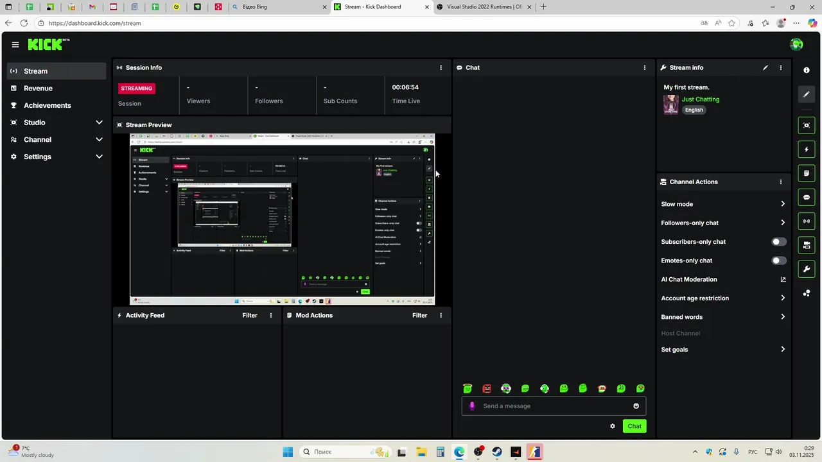Screen dimensions: 822x462
Task: Open the hamburger menu next to Kick logo
Action: point(15,44)
